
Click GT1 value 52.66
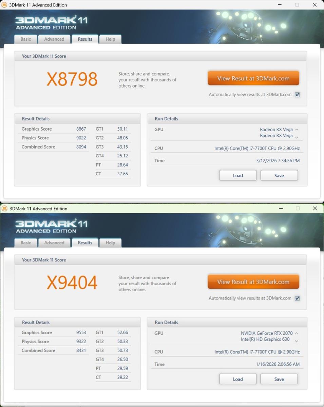(x=122, y=332)
